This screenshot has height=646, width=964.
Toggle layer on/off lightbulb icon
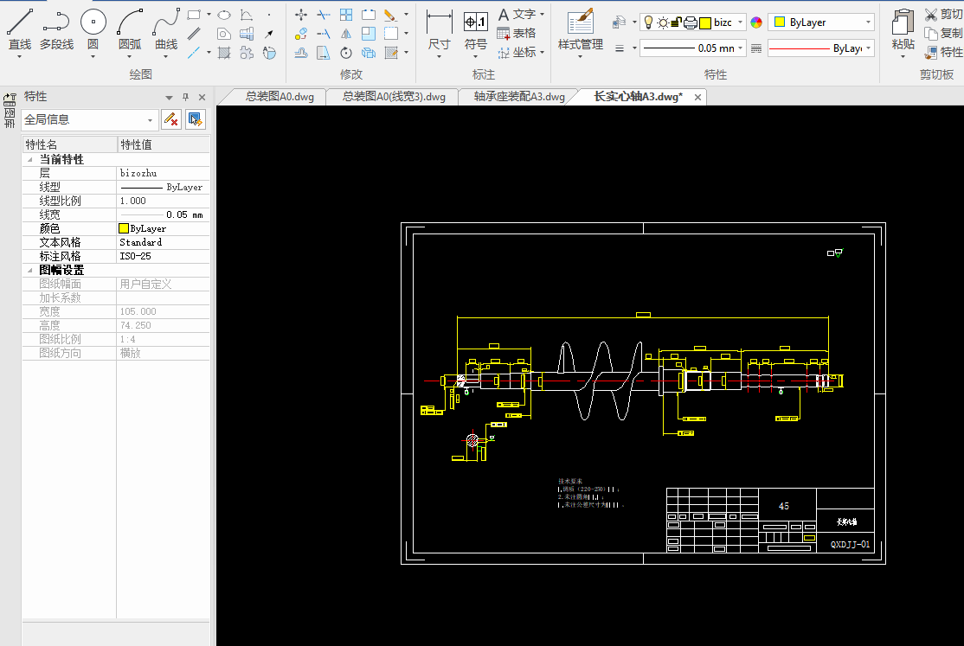click(648, 22)
